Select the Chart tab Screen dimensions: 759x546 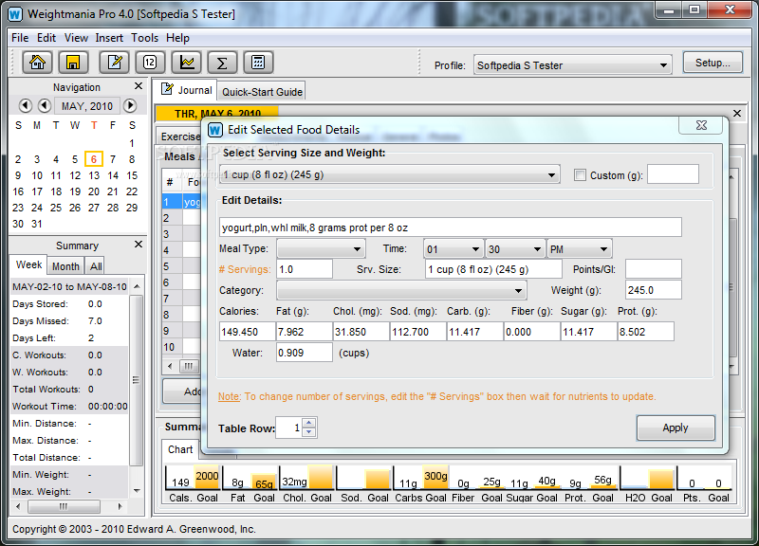[x=180, y=449]
